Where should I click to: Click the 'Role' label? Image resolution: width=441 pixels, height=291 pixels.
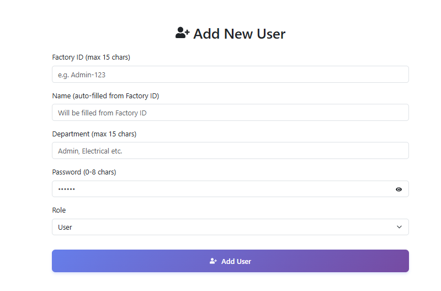tap(59, 210)
